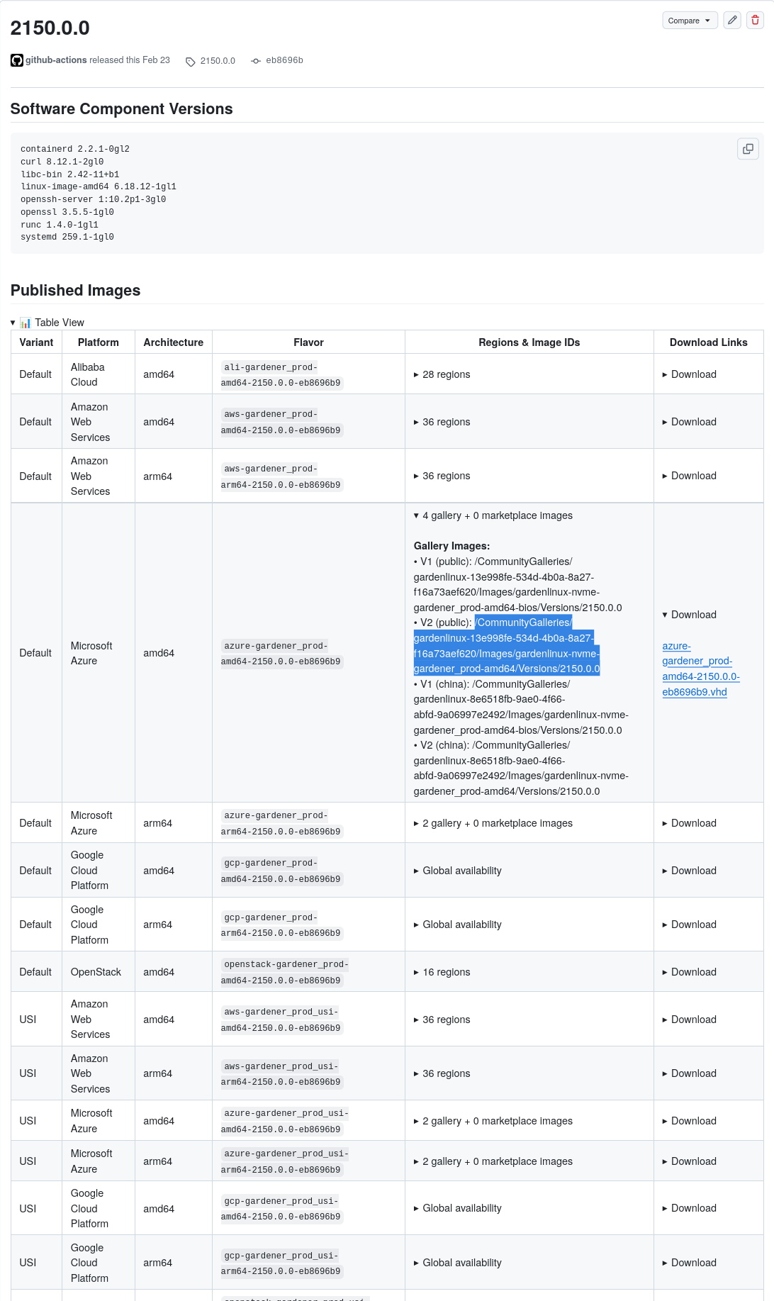Collapse the Table View section
This screenshot has height=1301, width=774.
click(13, 323)
